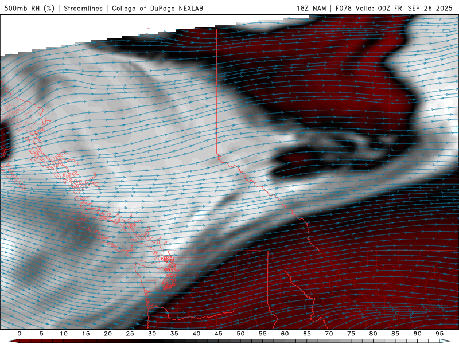Click the "18Z NAM" model run label
Screen dimensions: 459x344
312,8
